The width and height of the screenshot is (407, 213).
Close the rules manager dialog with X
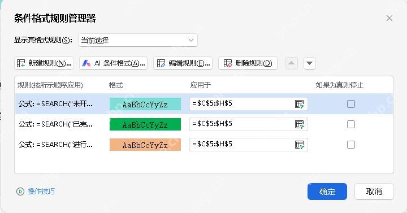point(389,18)
